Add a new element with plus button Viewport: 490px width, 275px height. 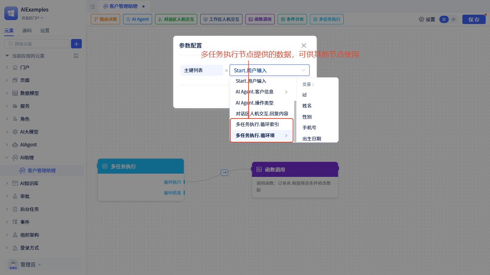76,44
